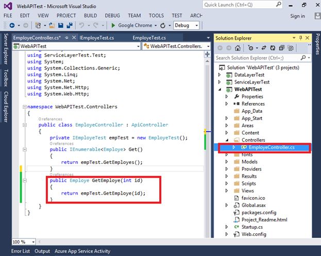
Task: Click Show All Files icon
Action: click(291, 48)
